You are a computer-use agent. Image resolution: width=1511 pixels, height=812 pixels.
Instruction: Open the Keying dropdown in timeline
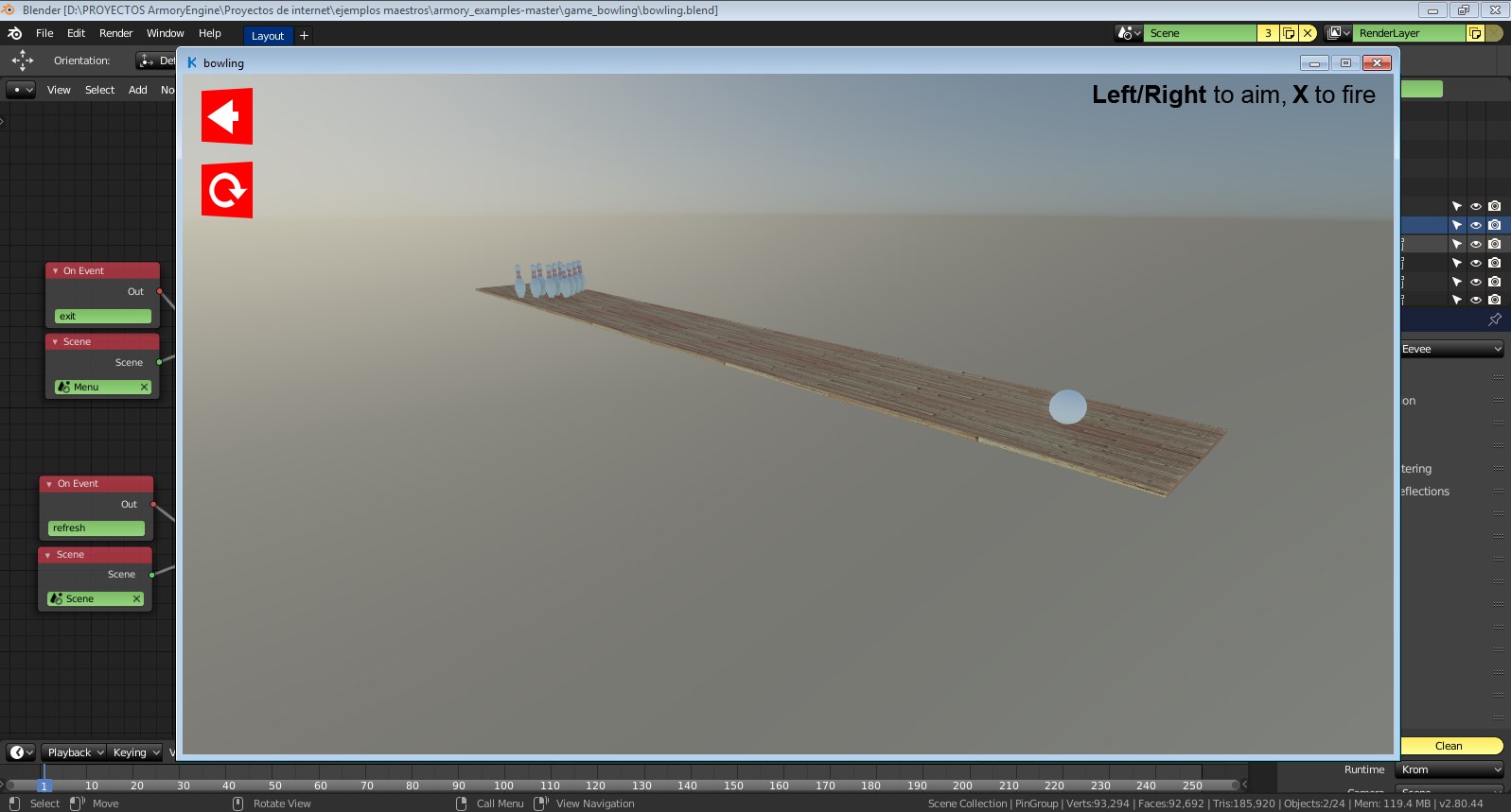(136, 752)
